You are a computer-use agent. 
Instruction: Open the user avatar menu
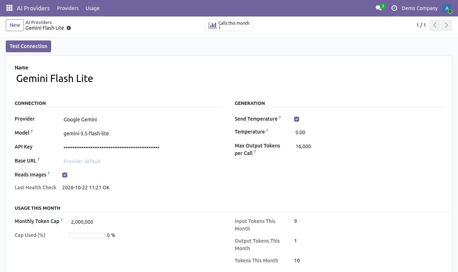(x=447, y=8)
